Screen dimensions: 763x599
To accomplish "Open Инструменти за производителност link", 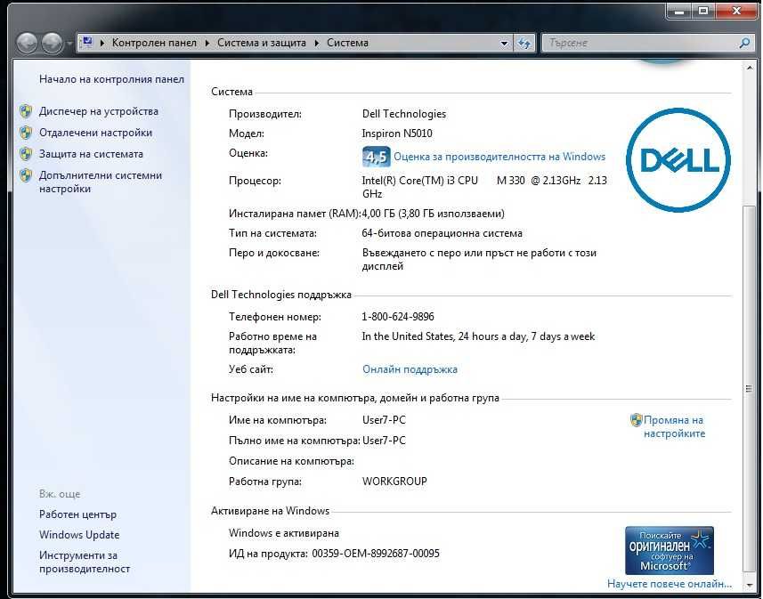I will (x=85, y=562).
